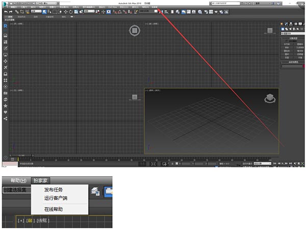Open the object color swatch
Screen dimensions: 306x230
(304, 66)
